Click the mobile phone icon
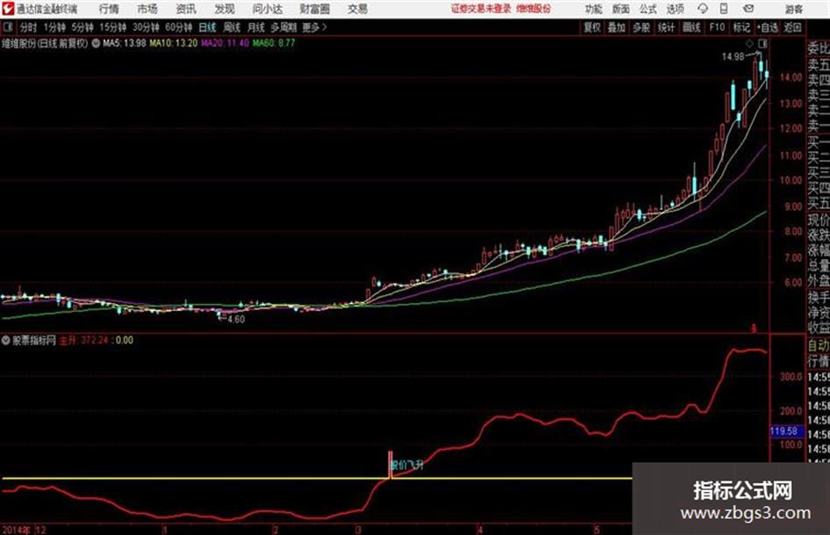This screenshot has height=535, width=830. pyautogui.click(x=724, y=9)
